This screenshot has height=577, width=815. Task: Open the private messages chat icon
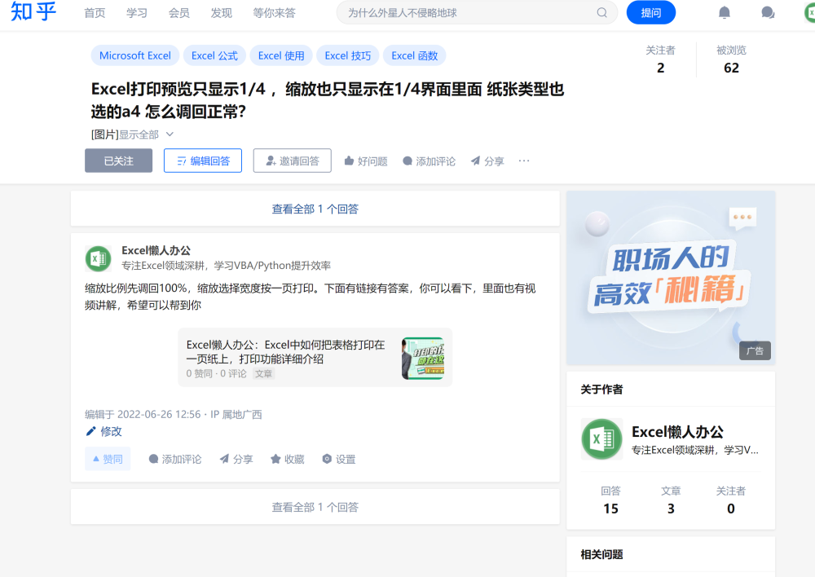tap(768, 12)
